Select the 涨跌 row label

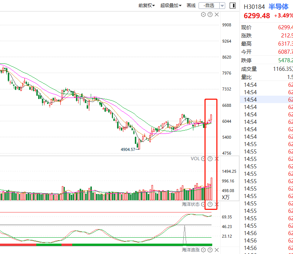[246, 36]
